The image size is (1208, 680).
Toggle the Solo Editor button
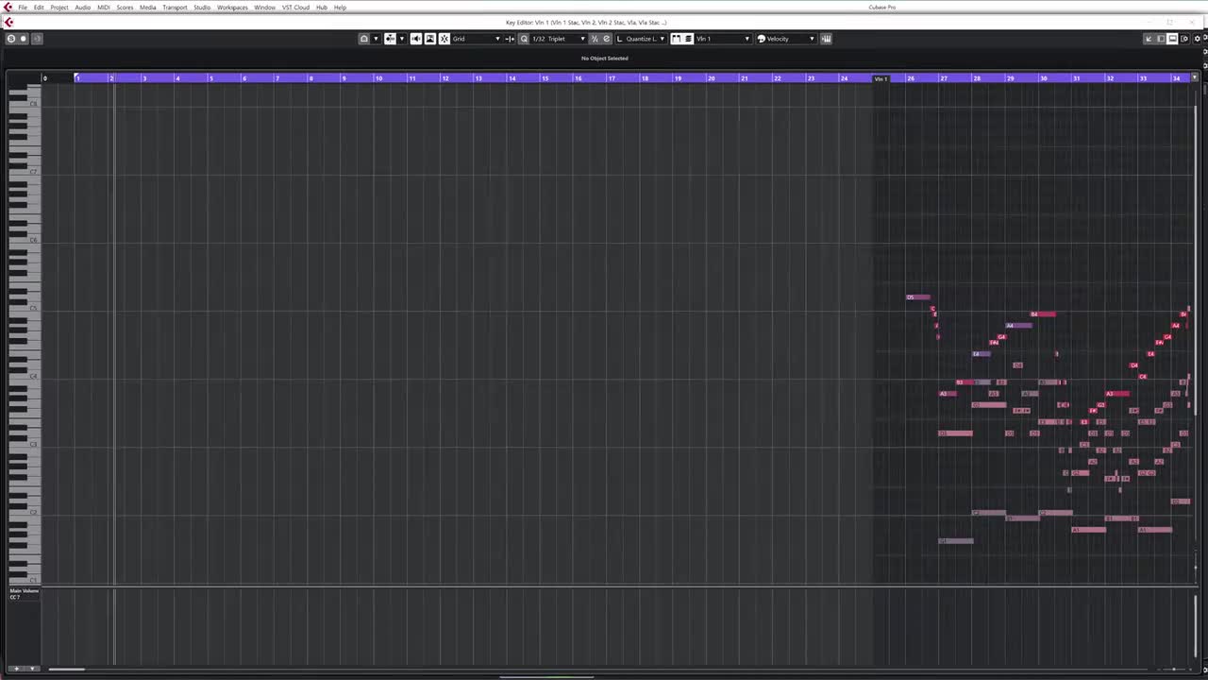click(11, 39)
